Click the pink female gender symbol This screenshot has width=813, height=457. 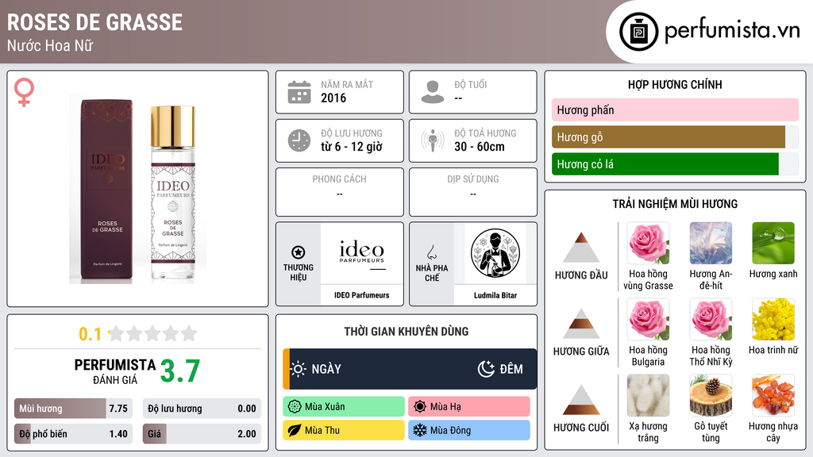(24, 92)
